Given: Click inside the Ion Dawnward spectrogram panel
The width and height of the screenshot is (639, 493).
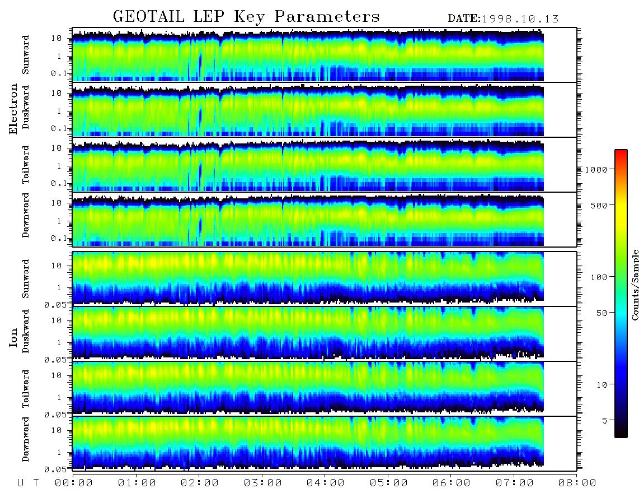Looking at the screenshot, I should 325,444.
